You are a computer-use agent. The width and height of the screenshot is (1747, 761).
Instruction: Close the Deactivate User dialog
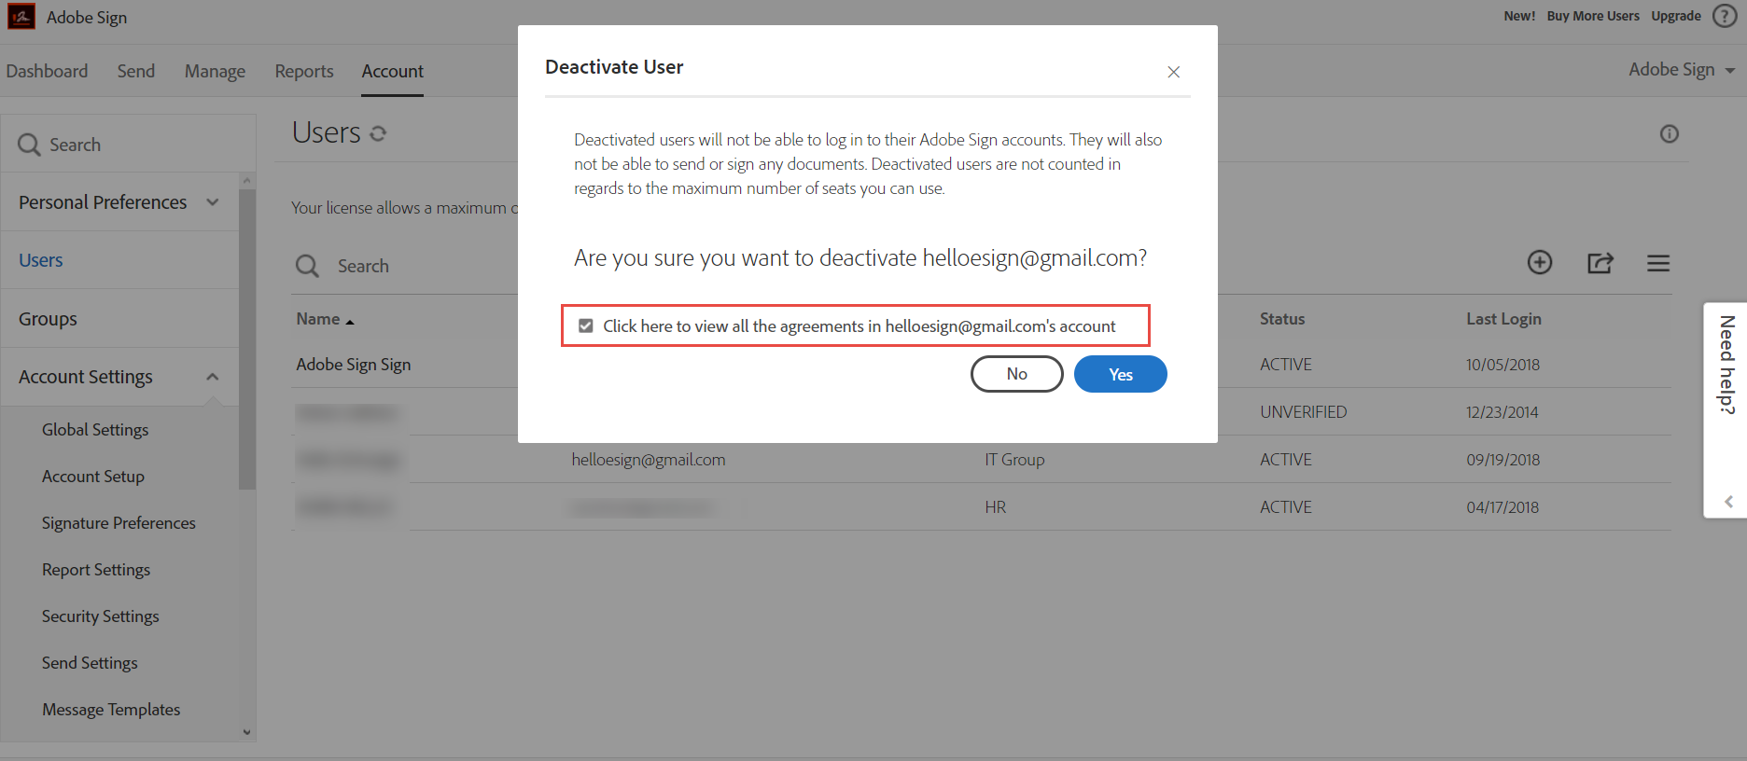tap(1174, 72)
